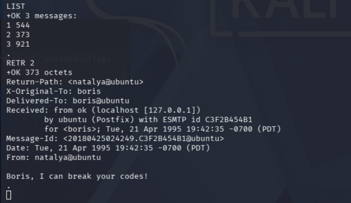Click the 'Boris, I can break your codes!' message
Image resolution: width=351 pixels, height=203 pixels.
click(77, 176)
